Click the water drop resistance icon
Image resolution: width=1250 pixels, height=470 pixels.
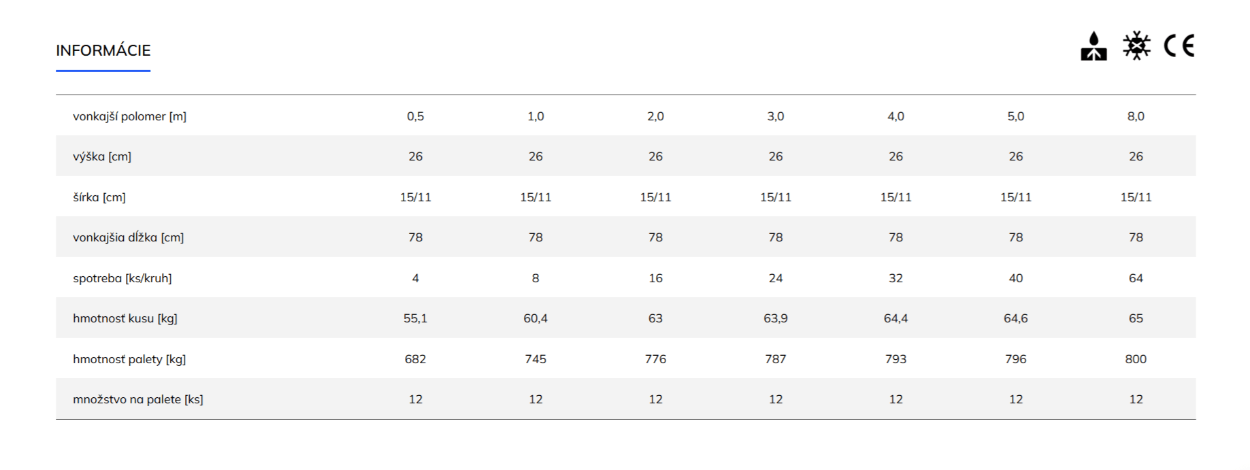(1093, 46)
